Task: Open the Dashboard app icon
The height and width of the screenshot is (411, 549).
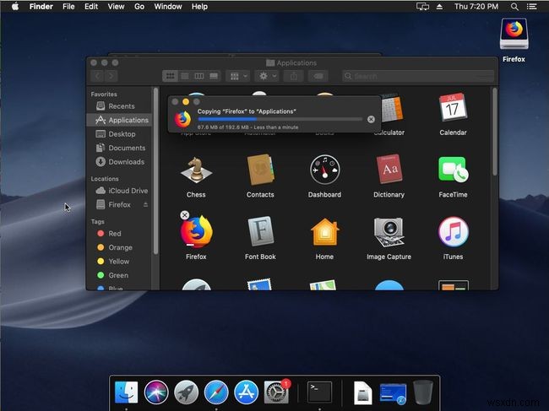Action: pos(324,170)
